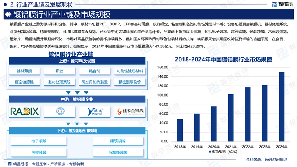Select the 真空镀膜机 box
Image resolution: width=297 pixels, height=167 pixels.
point(24,82)
